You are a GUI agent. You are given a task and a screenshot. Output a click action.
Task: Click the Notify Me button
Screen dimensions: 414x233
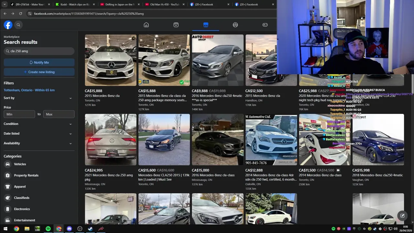(39, 62)
